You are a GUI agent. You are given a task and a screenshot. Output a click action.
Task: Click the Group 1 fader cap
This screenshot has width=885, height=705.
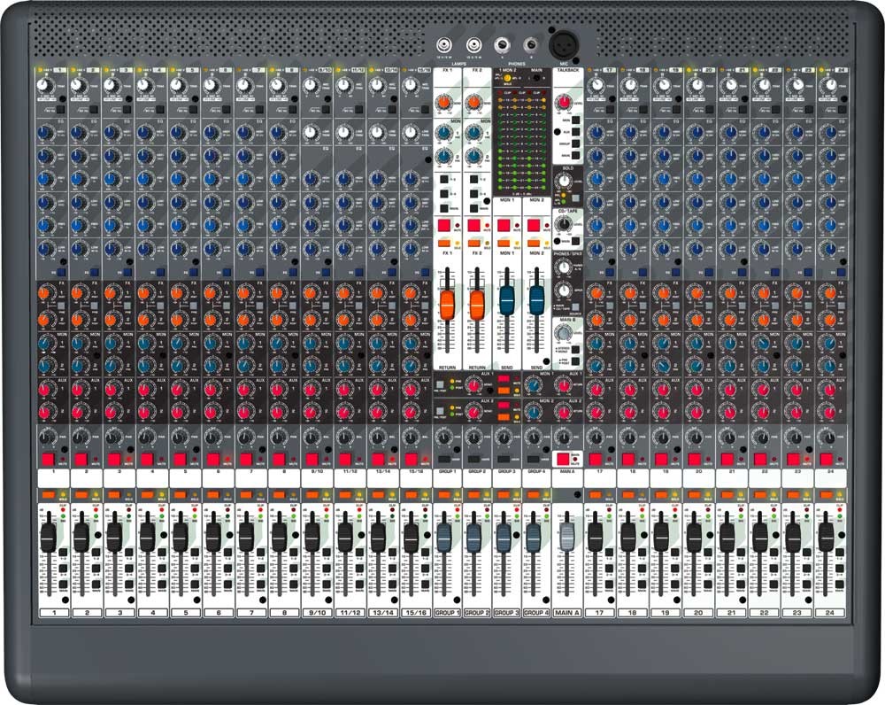pyautogui.click(x=444, y=535)
